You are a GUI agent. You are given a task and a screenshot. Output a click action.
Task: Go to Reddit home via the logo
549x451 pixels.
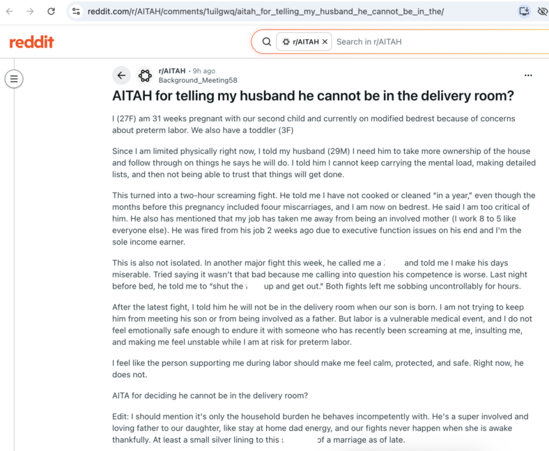pos(31,42)
